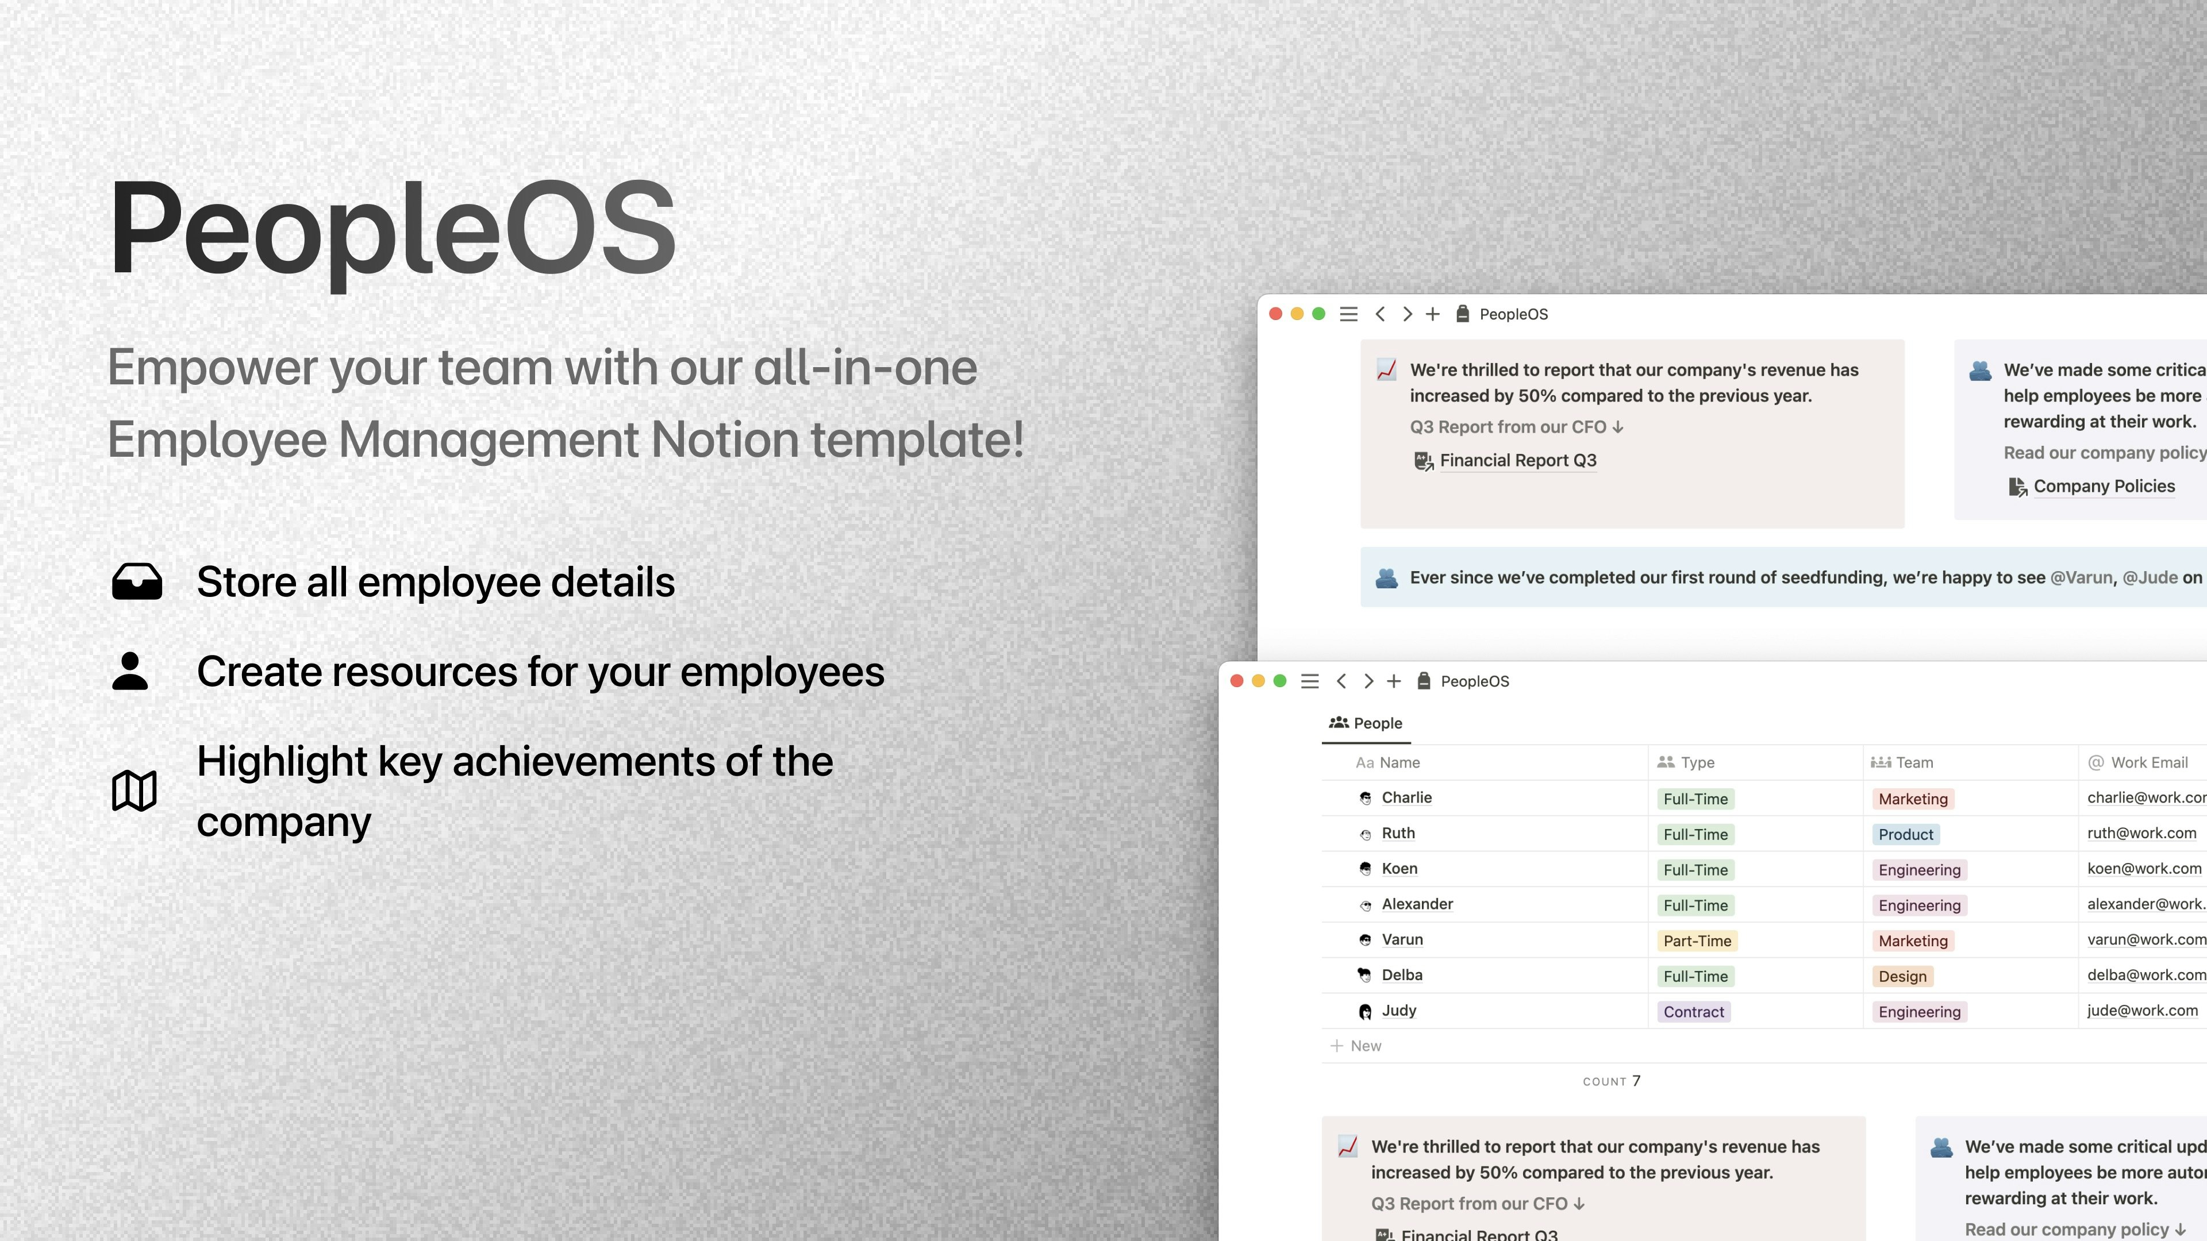Open Delba's page from Name column
The image size is (2207, 1241).
point(1402,976)
